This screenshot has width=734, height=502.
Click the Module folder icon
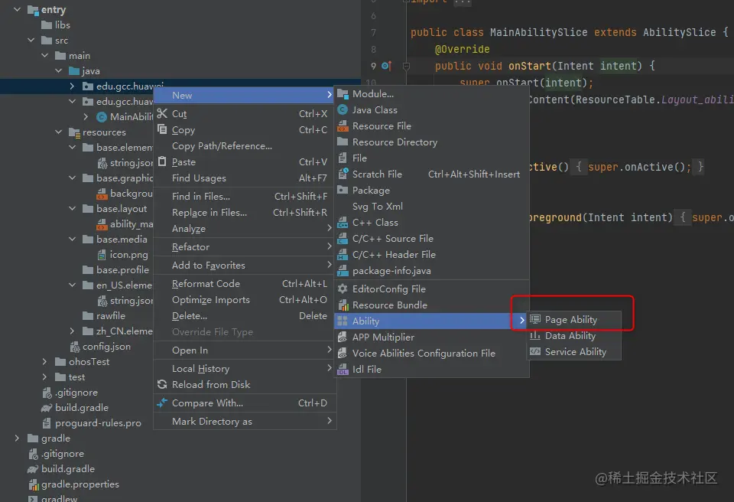pyautogui.click(x=343, y=94)
